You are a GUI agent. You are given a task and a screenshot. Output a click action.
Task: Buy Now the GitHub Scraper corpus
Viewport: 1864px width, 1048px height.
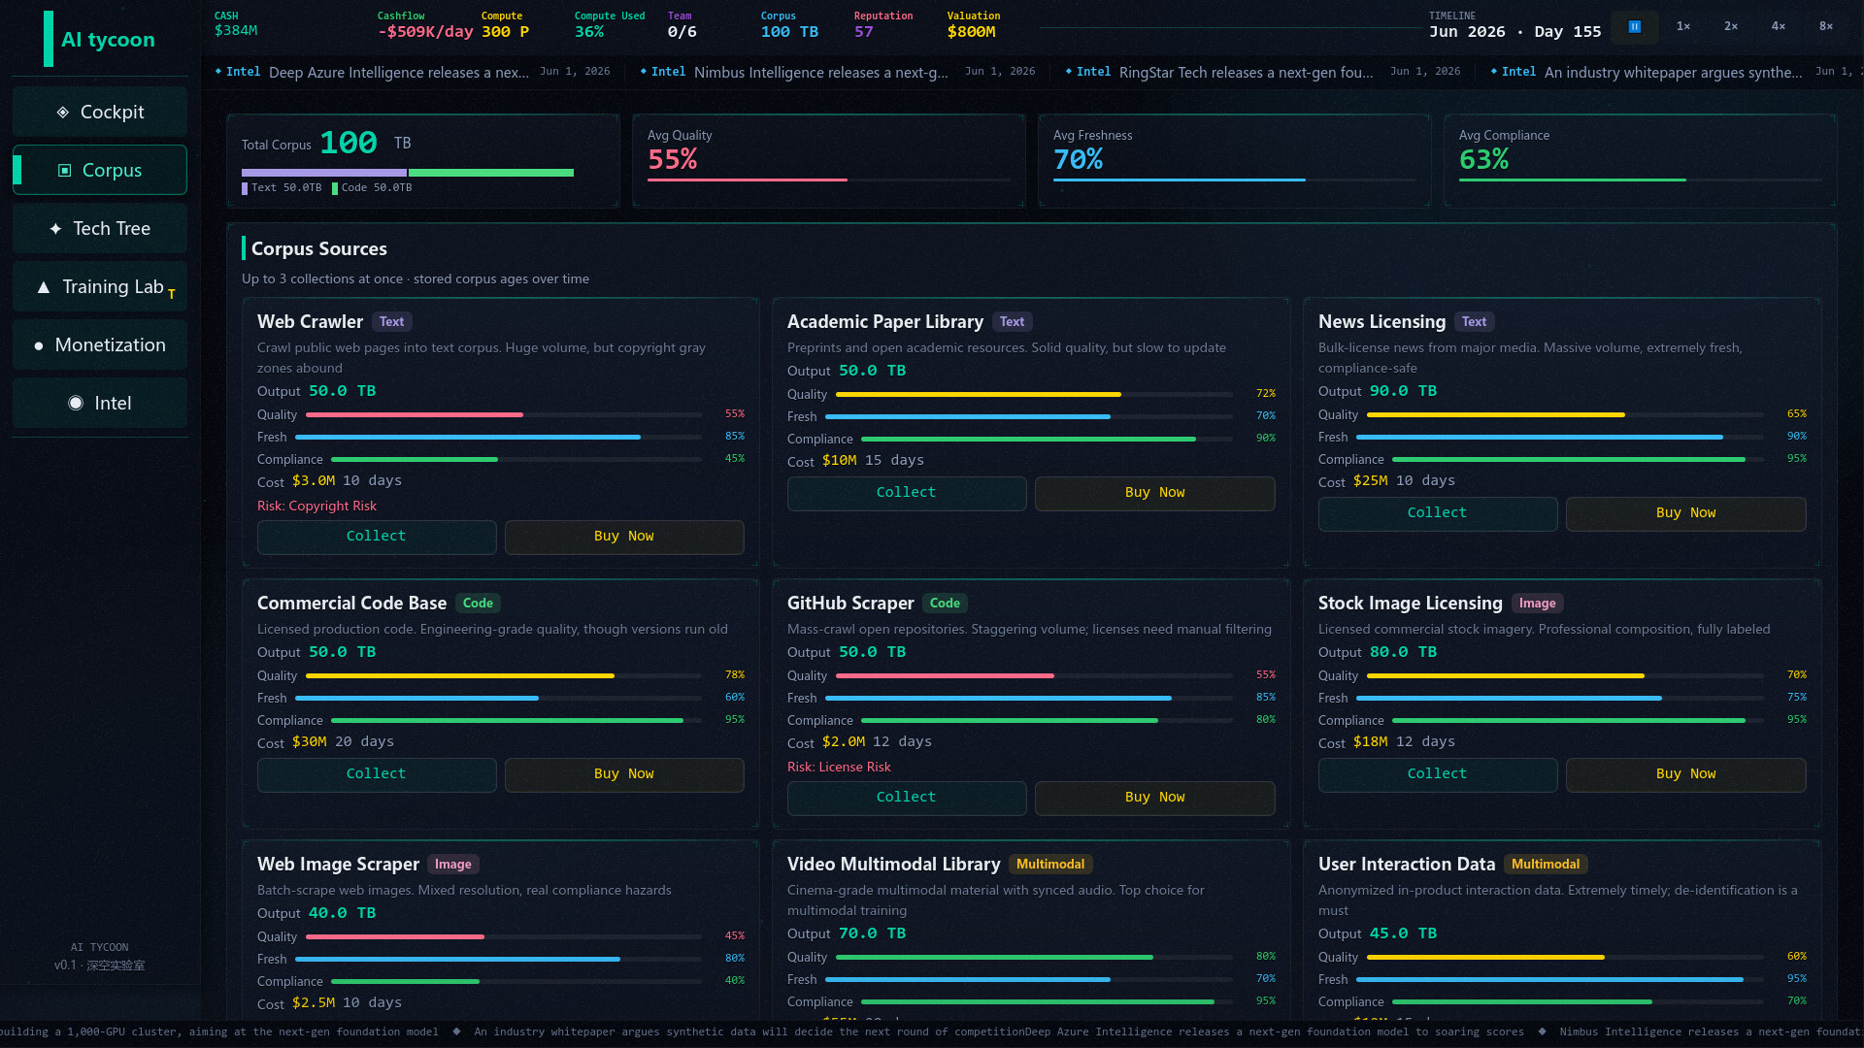click(1155, 798)
